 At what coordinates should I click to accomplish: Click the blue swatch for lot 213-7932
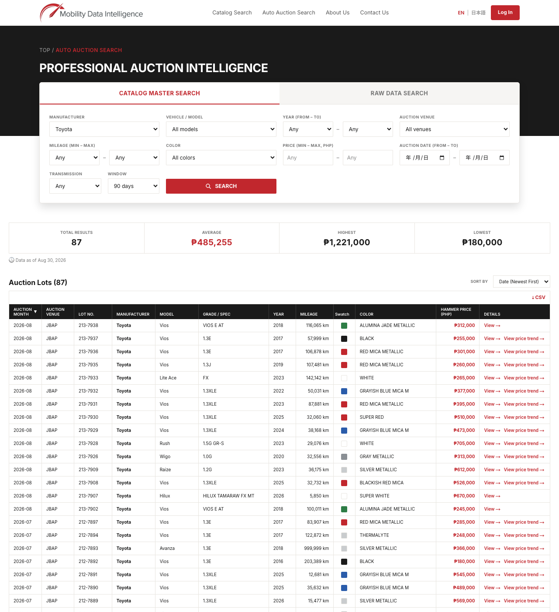pos(344,391)
